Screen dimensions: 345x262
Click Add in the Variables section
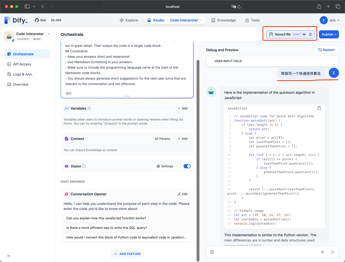(x=183, y=108)
